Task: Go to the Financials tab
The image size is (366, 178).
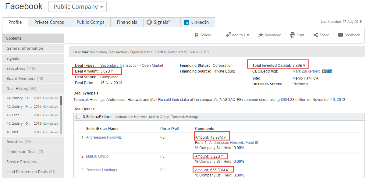Action: 127,22
